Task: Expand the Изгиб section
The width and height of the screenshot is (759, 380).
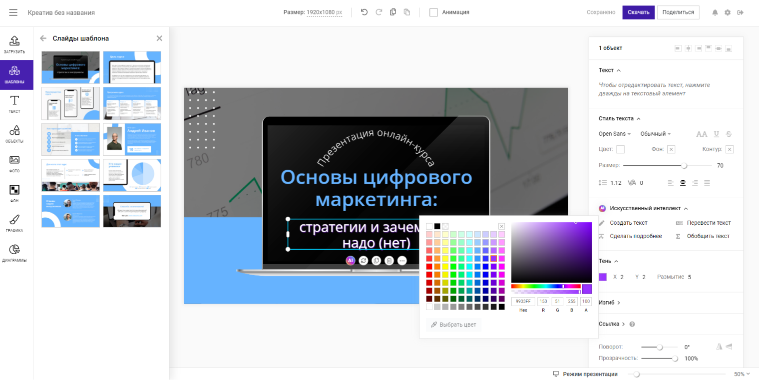Action: [609, 303]
